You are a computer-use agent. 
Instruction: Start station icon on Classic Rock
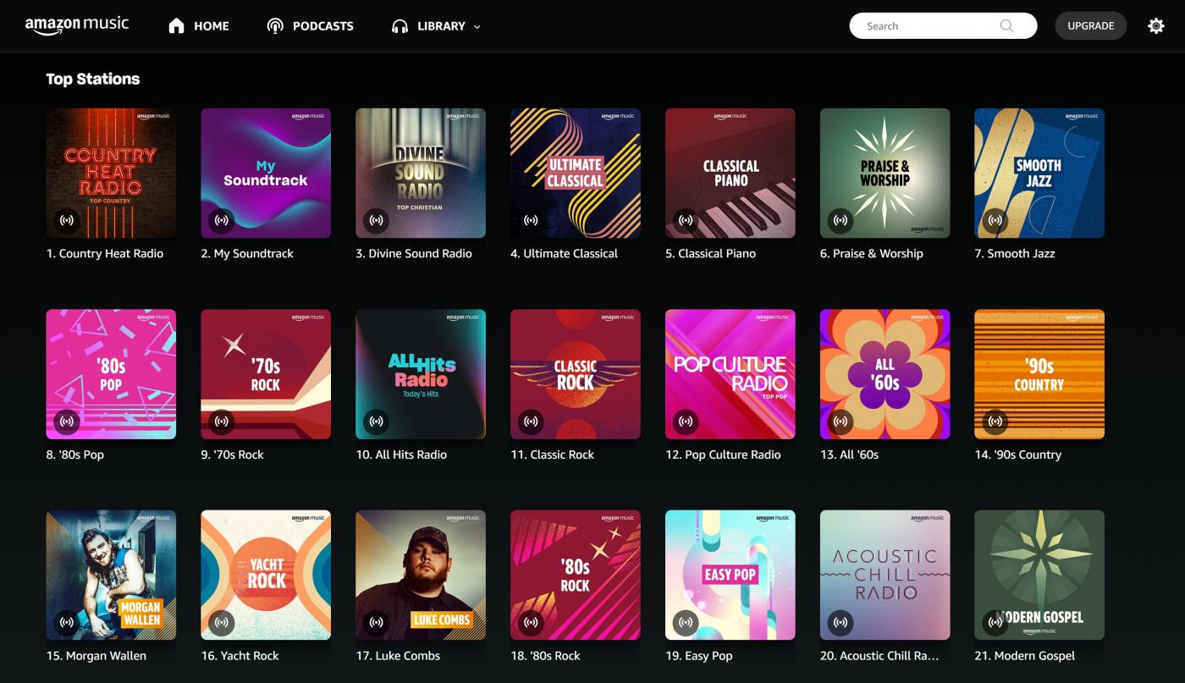[x=532, y=421]
